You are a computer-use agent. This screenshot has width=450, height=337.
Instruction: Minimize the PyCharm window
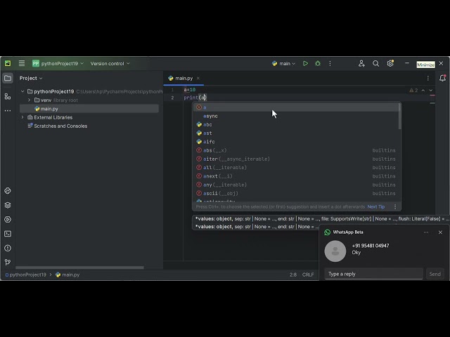click(x=407, y=63)
